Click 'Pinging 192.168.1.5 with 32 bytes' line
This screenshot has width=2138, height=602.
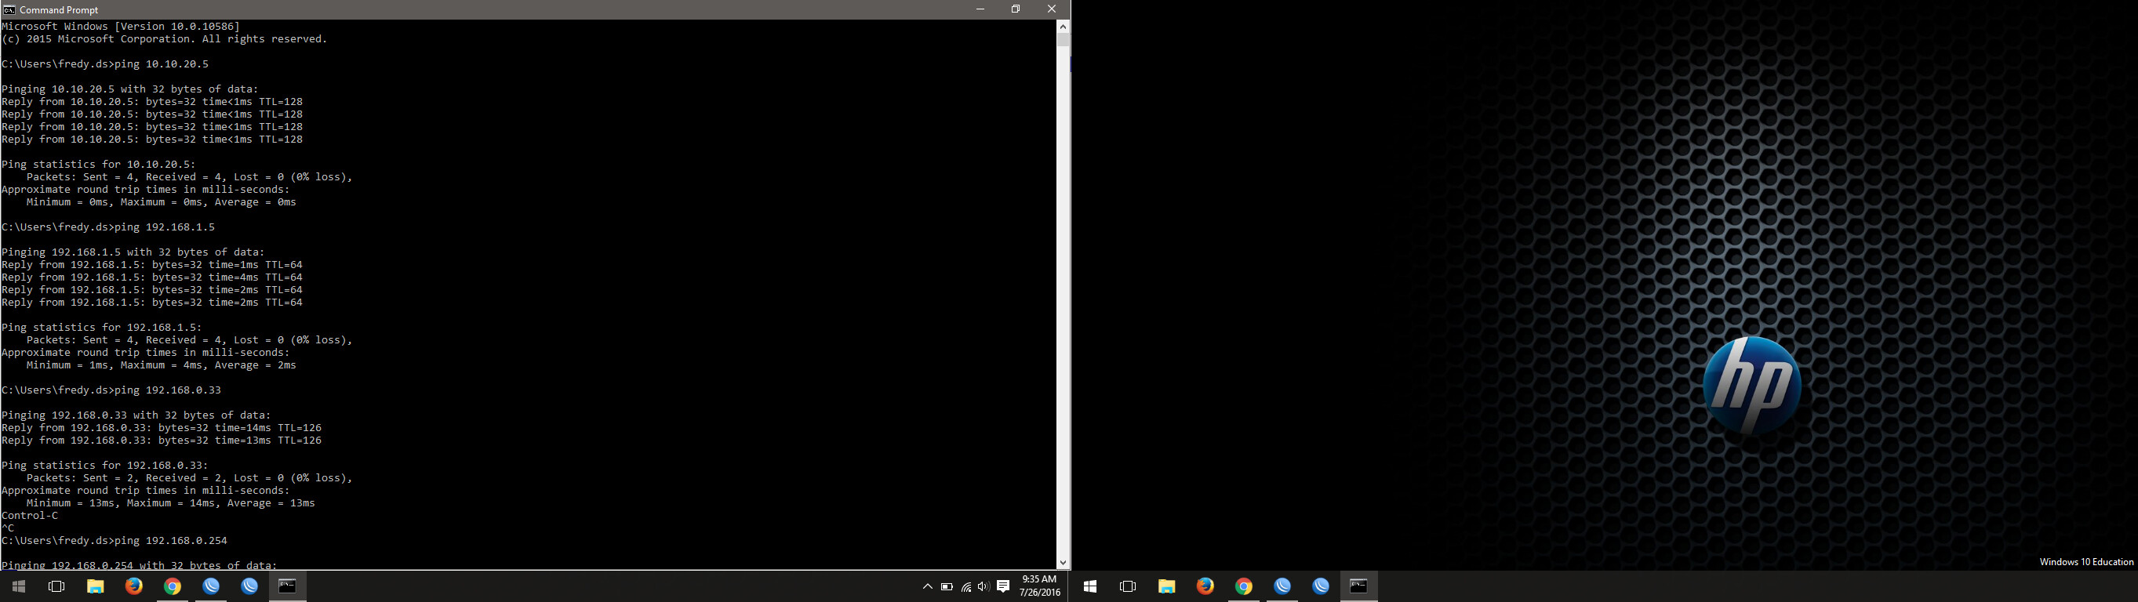[x=133, y=252]
